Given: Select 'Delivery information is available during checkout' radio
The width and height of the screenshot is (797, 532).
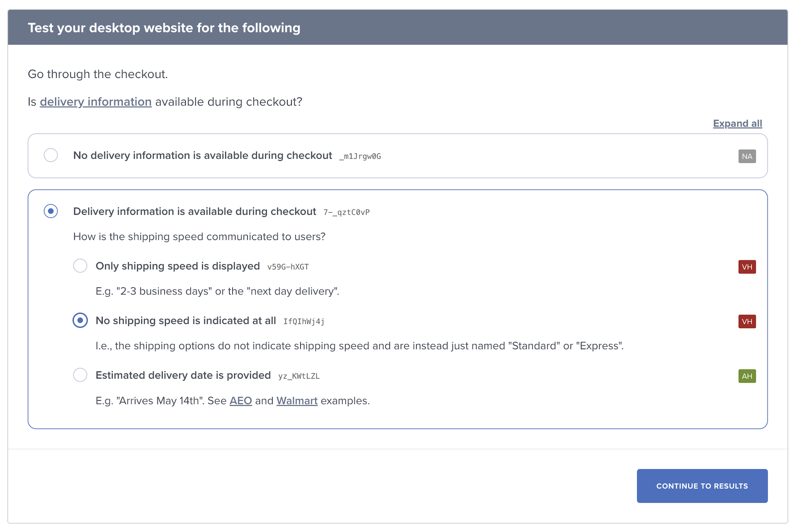Looking at the screenshot, I should 51,211.
